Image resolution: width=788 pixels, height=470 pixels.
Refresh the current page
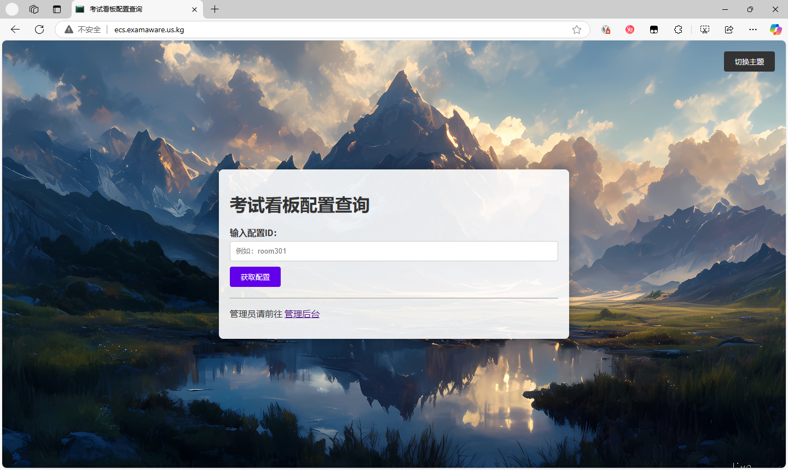39,30
